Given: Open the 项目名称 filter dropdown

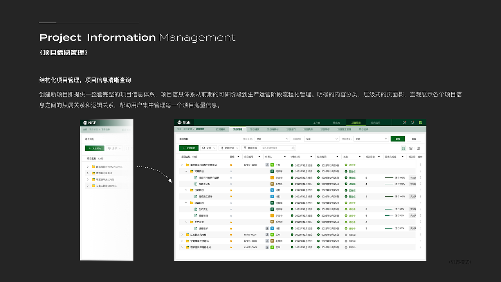Looking at the screenshot, I should click(x=272, y=139).
